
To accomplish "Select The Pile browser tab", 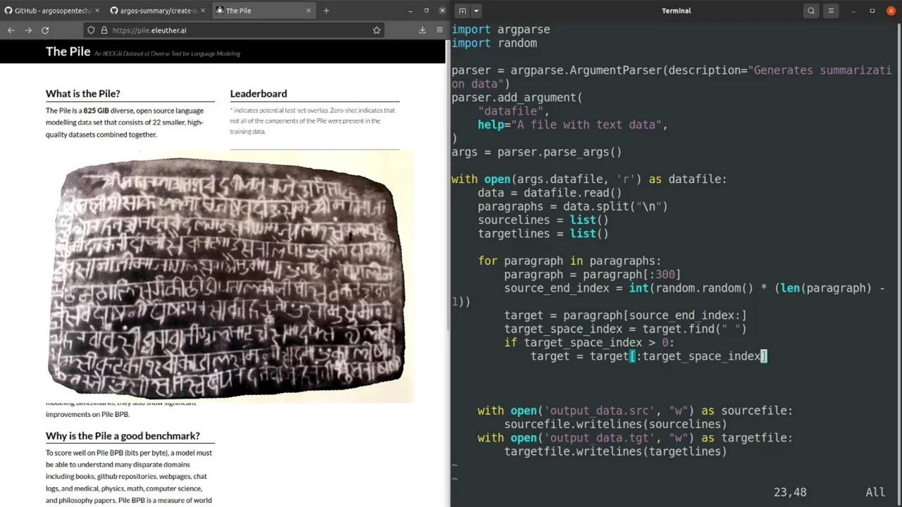I will (x=263, y=11).
